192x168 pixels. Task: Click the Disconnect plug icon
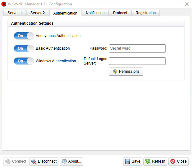click(34, 161)
